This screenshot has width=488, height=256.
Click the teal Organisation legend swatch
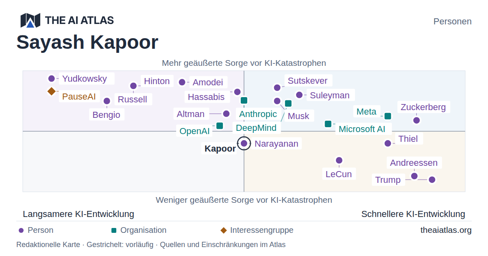pyautogui.click(x=114, y=230)
